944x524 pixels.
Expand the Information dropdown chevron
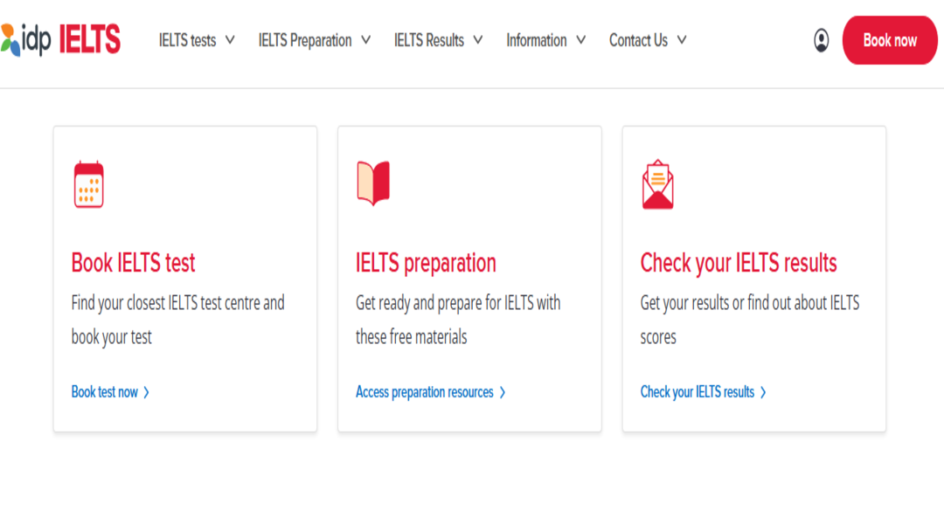click(580, 40)
